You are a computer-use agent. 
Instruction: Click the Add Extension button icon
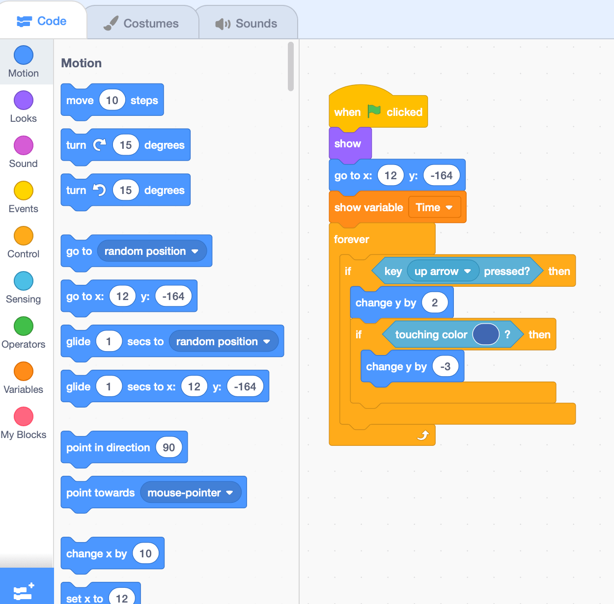coord(24,591)
